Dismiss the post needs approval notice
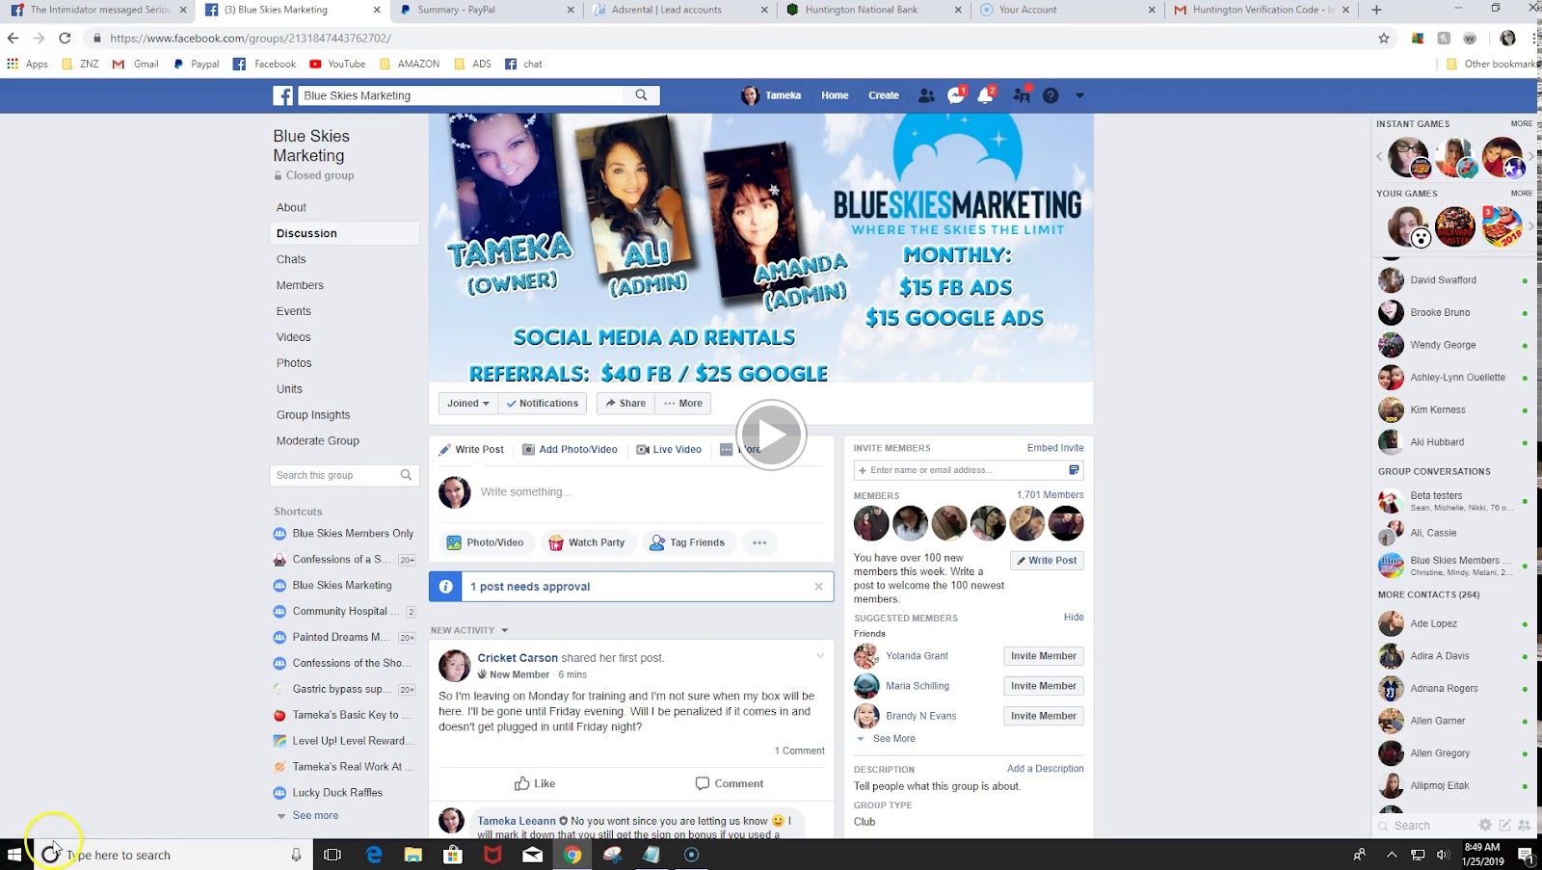This screenshot has height=870, width=1542. click(819, 586)
